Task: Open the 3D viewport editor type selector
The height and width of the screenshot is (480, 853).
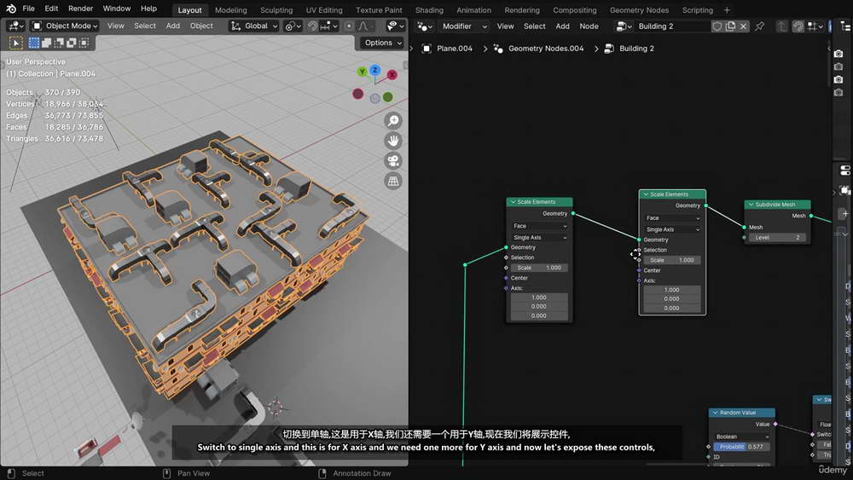Action: (15, 26)
